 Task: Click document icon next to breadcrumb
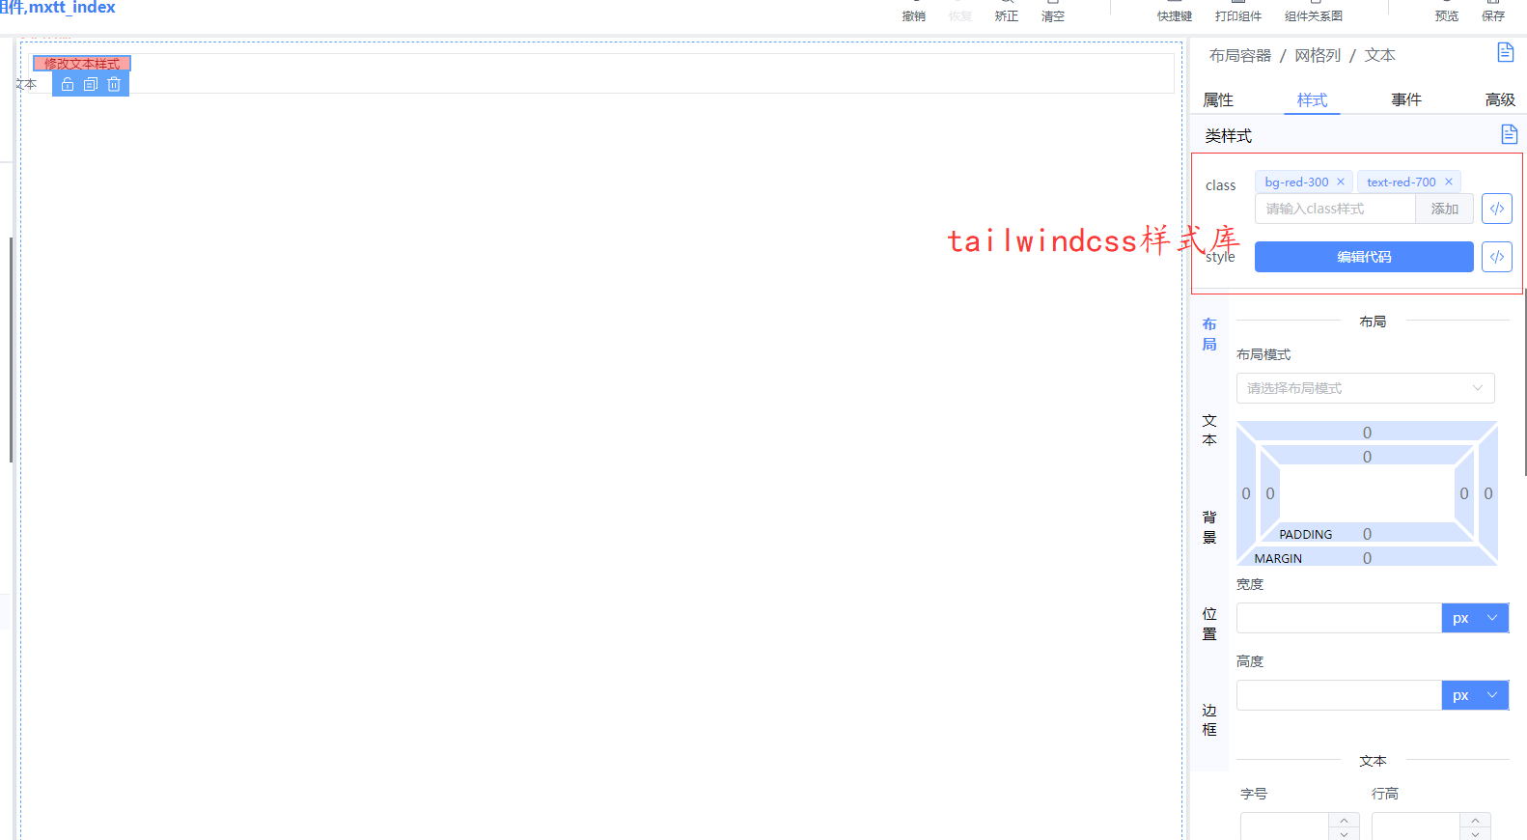click(x=1506, y=52)
